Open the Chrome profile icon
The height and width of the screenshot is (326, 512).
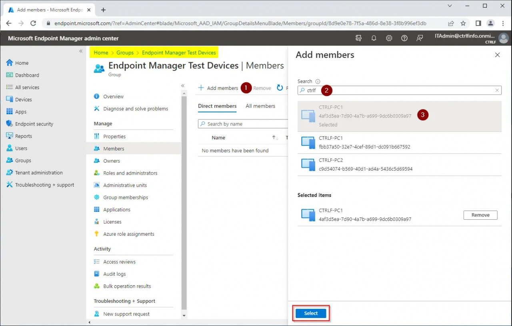tap(490, 23)
